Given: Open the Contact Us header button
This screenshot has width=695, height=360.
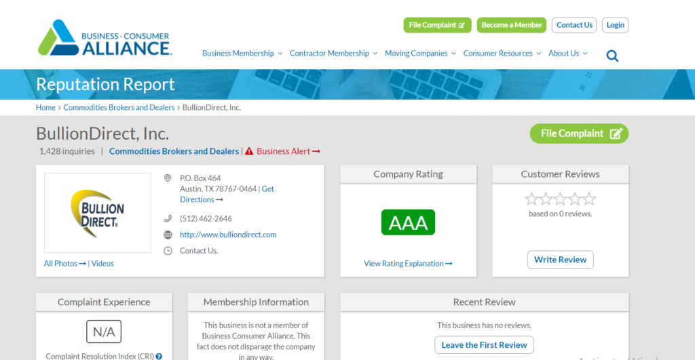Looking at the screenshot, I should 574,25.
